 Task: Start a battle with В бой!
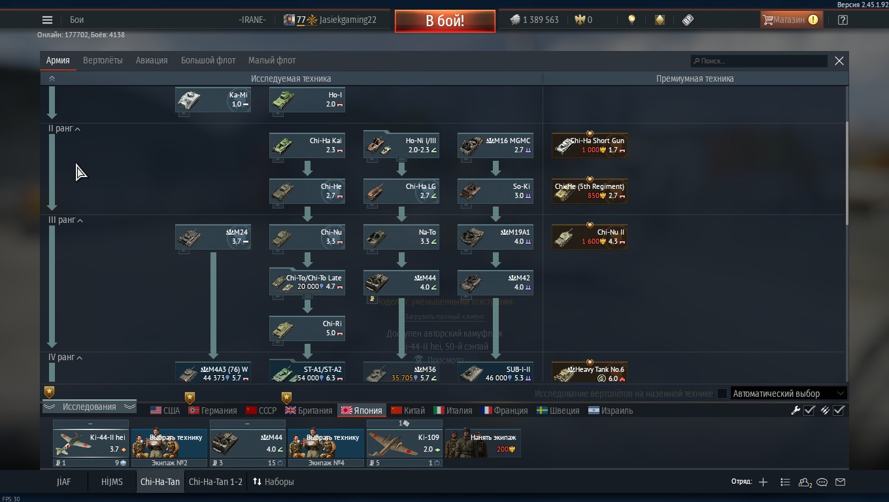pos(444,20)
